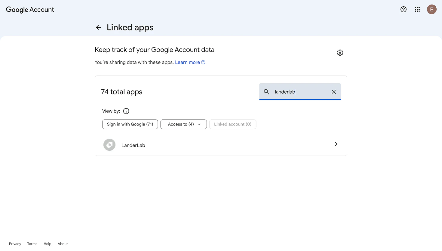Click the Learn more help circle icon

203,62
